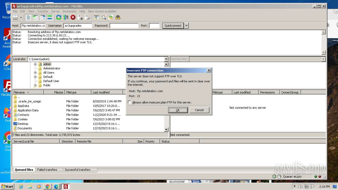Viewport: 338px width, 190px height.
Task: Sort local files by Filesize column
Action: [x=54, y=92]
